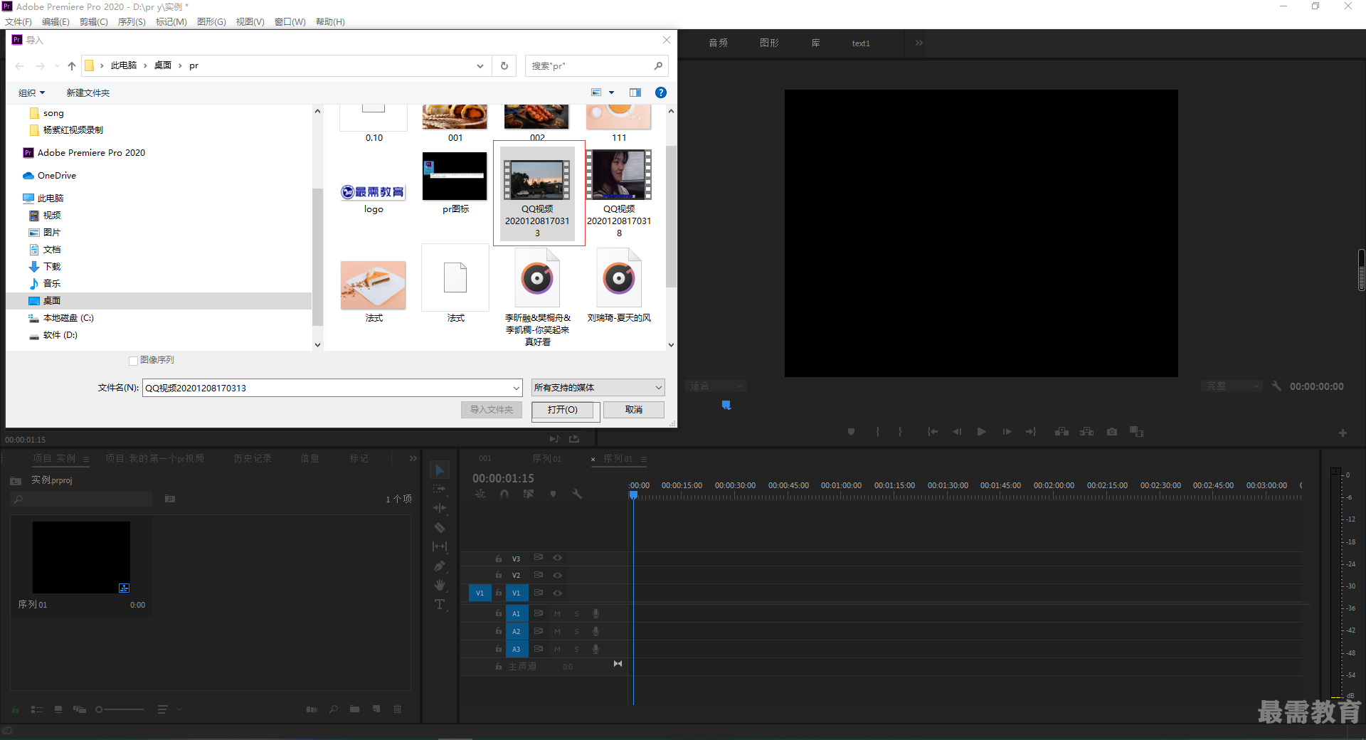Open timeline display settings wrench
The width and height of the screenshot is (1366, 740).
[x=577, y=494]
